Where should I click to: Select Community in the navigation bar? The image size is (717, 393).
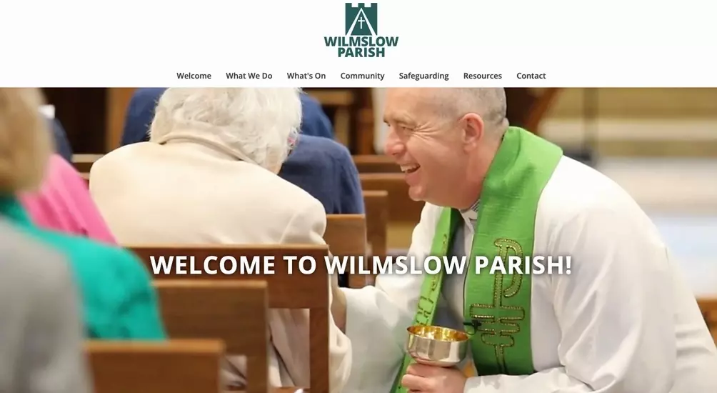tap(362, 76)
